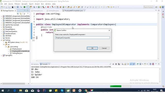The height and width of the screenshot is (93, 165).
Task: Click Remove All Terminated Launches in Console
Action: tap(119, 64)
